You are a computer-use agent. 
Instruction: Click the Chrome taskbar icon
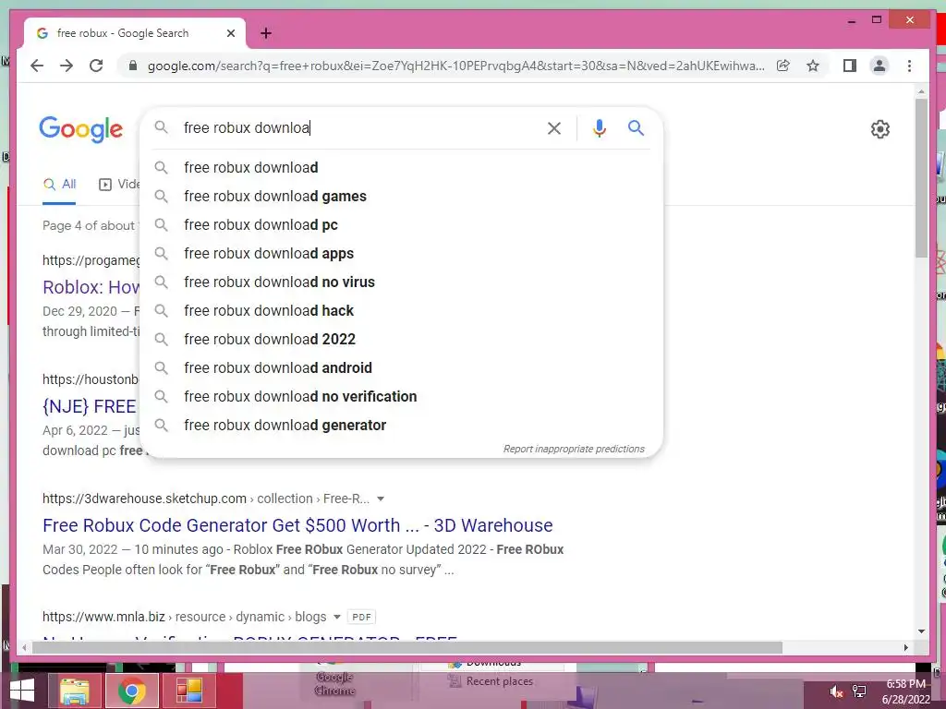(x=131, y=691)
